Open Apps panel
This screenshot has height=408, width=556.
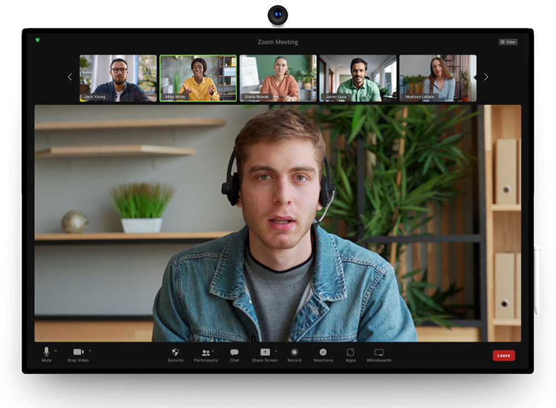350,355
